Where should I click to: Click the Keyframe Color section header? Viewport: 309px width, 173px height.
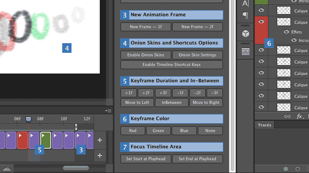[x=172, y=119]
